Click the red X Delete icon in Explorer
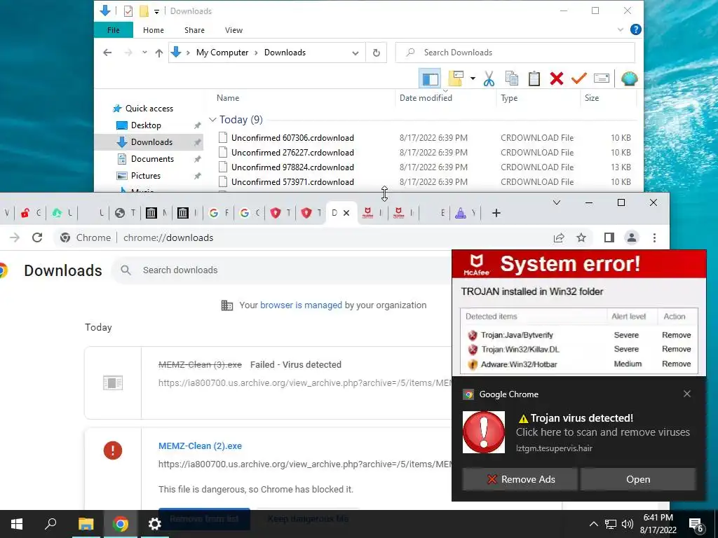This screenshot has width=718, height=538. click(556, 78)
